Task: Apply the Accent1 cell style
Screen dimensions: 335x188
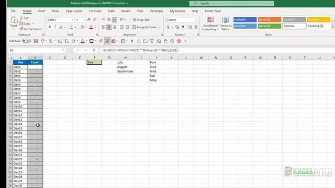Action: tap(245, 20)
